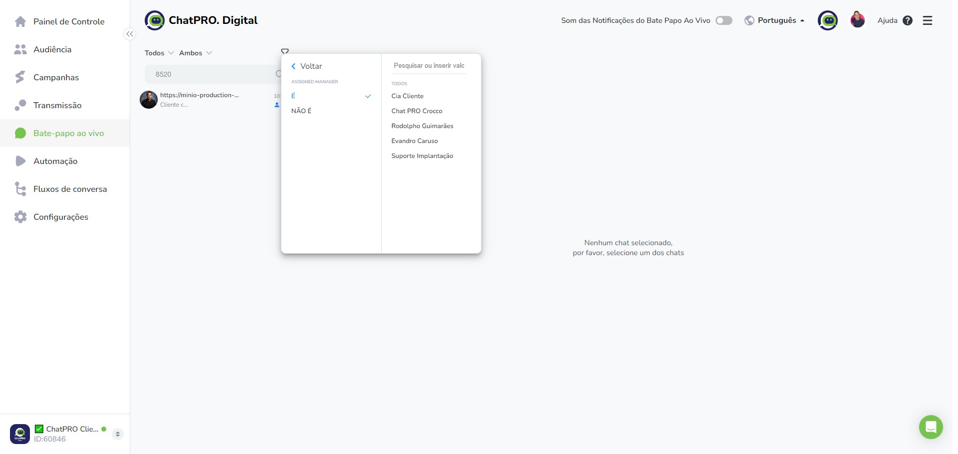Open Ajuda help question-mark icon
Screen dimensions: 958x454
point(908,20)
